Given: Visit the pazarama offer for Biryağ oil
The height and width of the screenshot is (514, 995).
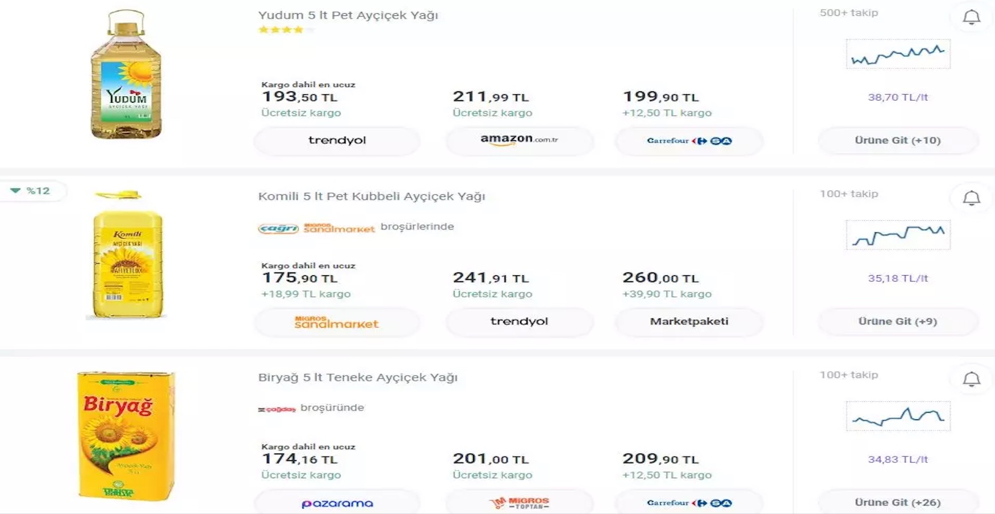Looking at the screenshot, I should click(x=337, y=503).
